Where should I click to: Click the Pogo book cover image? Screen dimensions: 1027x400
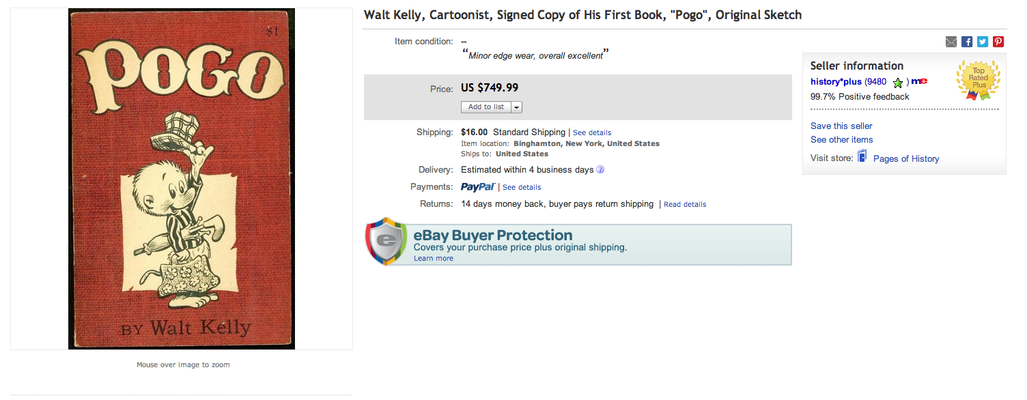click(181, 179)
